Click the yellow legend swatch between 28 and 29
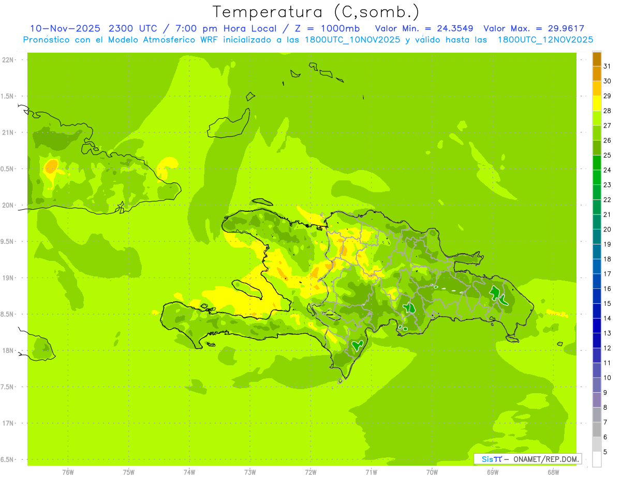621x479 pixels. point(597,103)
